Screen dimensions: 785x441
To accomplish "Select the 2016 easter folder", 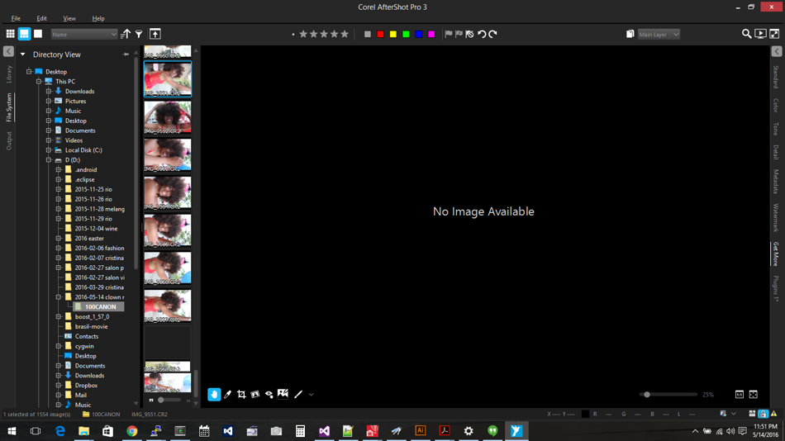I will (x=89, y=239).
